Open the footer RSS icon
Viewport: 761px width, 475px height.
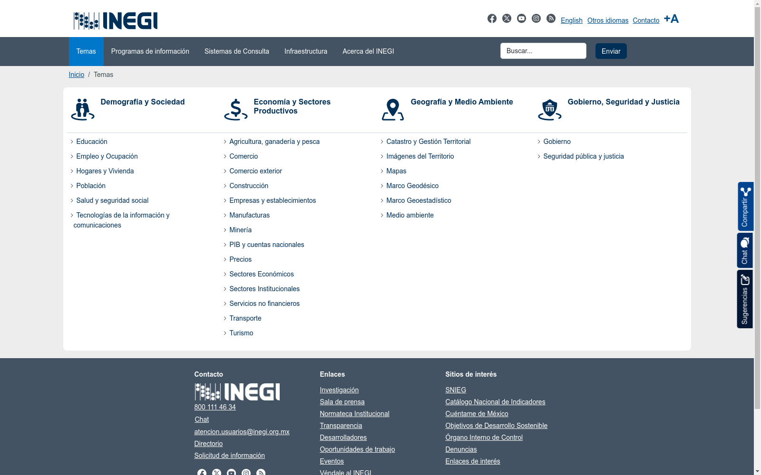click(261, 472)
